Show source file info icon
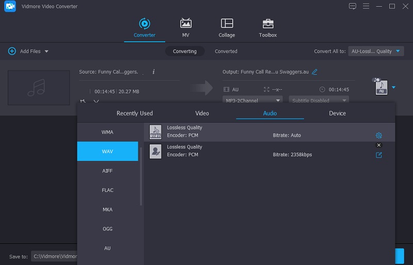 tap(153, 72)
